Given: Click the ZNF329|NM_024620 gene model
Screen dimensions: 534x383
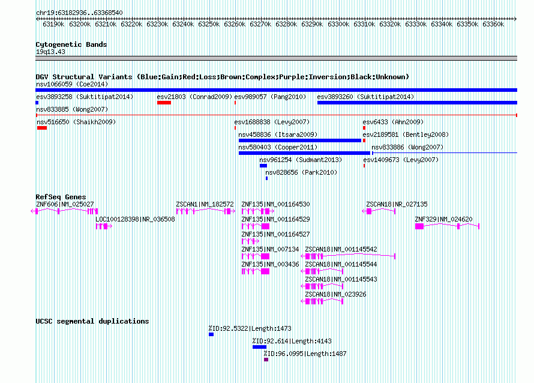Looking at the screenshot, I should click(x=447, y=226).
